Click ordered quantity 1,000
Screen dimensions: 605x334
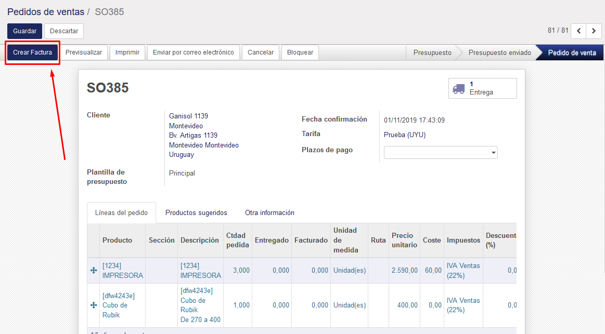pyautogui.click(x=241, y=305)
